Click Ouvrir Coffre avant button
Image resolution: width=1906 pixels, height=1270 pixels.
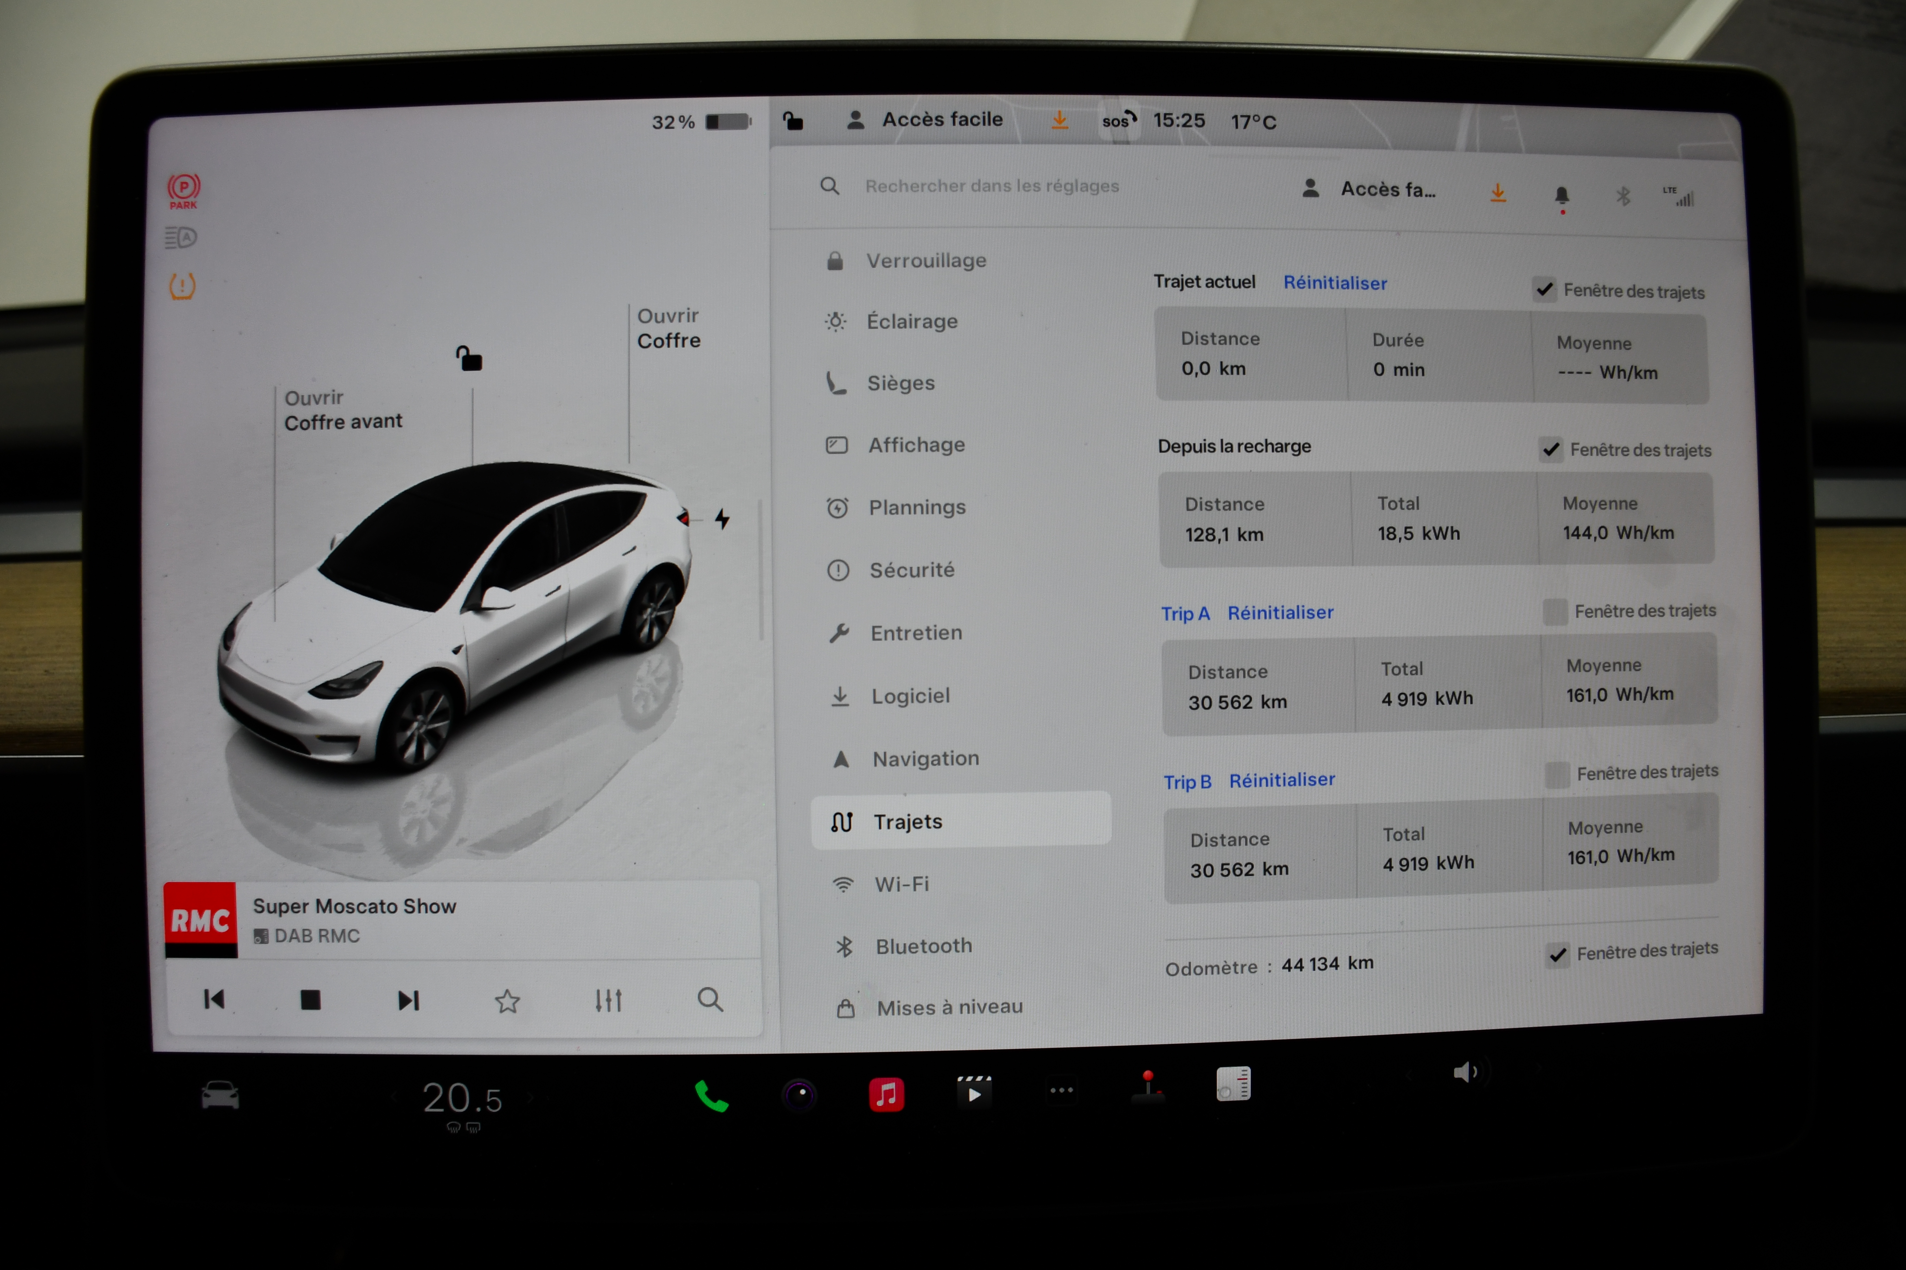(342, 410)
